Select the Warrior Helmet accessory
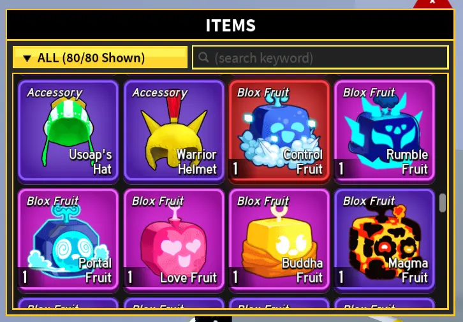 click(173, 131)
